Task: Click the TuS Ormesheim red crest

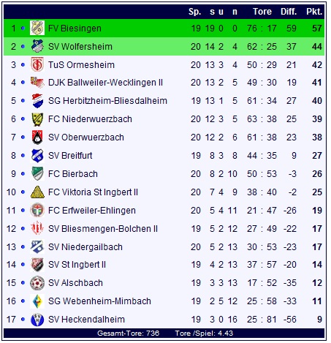Action: point(37,64)
